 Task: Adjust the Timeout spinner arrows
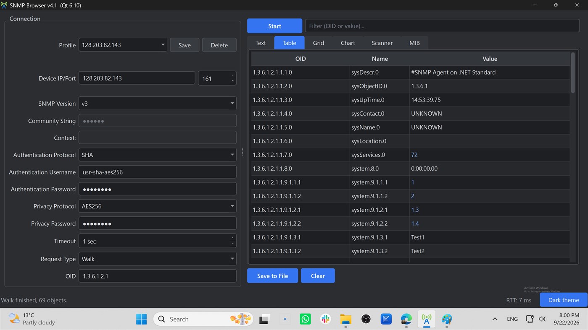click(232, 241)
